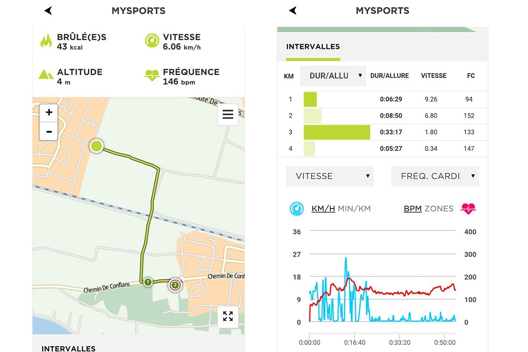Expand the map to fullscreen
Viewport: 528px width, 352px height.
[x=228, y=316]
